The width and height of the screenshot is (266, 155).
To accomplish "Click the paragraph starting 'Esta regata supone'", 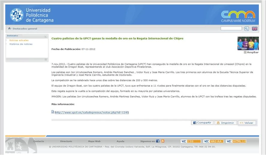I will point(116,91).
